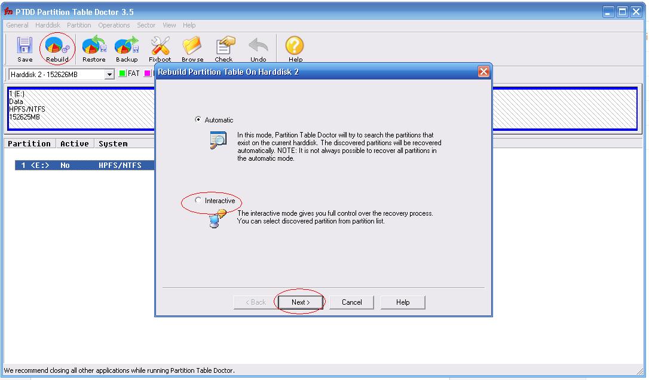The image size is (649, 380).
Task: Launch the Backup tool
Action: [x=127, y=49]
